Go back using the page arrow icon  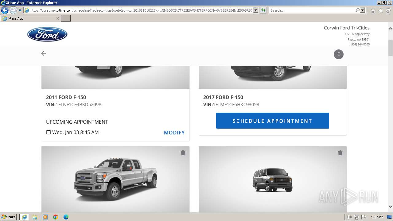[44, 53]
